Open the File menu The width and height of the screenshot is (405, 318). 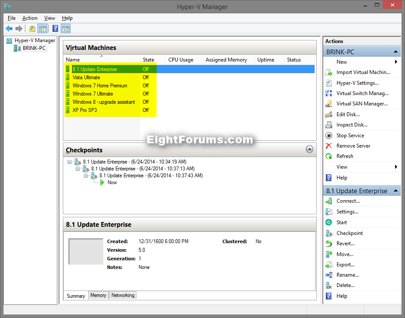12,18
